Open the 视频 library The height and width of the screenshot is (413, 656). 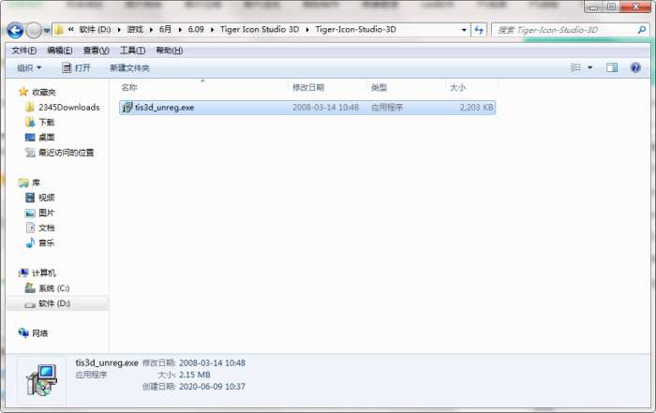click(47, 198)
